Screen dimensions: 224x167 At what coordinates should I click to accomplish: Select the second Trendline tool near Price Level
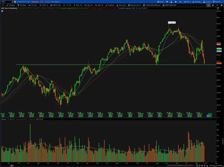(x=110, y=5)
